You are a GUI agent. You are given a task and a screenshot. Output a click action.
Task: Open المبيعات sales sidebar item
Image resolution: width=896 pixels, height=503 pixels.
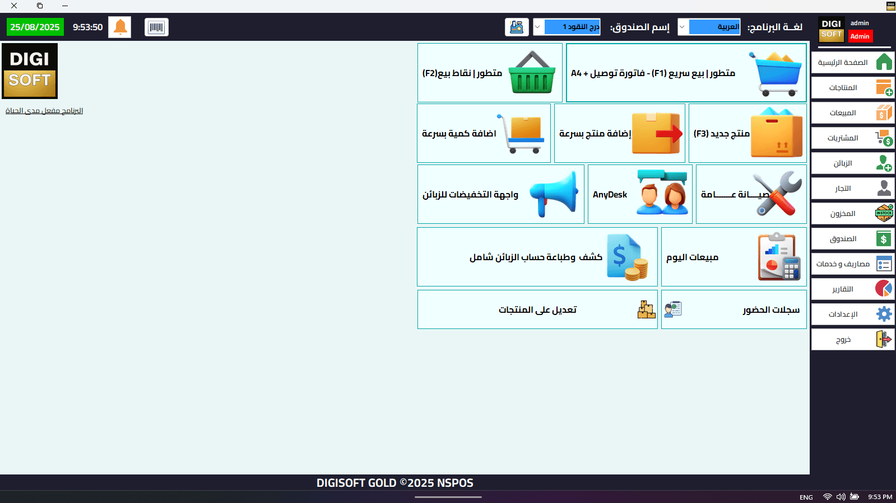(853, 112)
